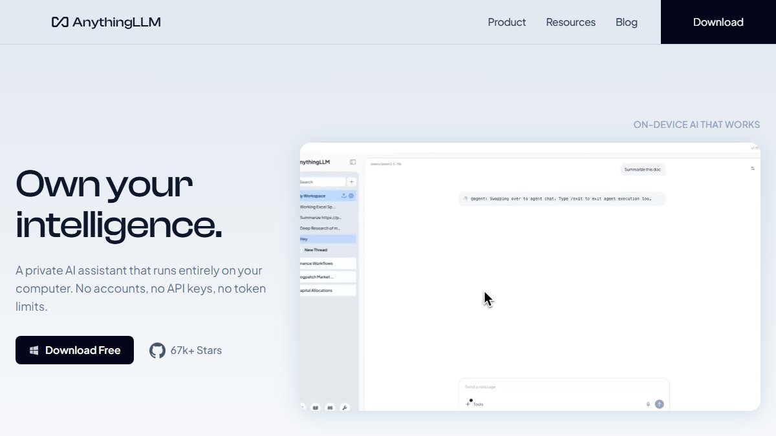Click the microphone icon in the message box

click(648, 404)
